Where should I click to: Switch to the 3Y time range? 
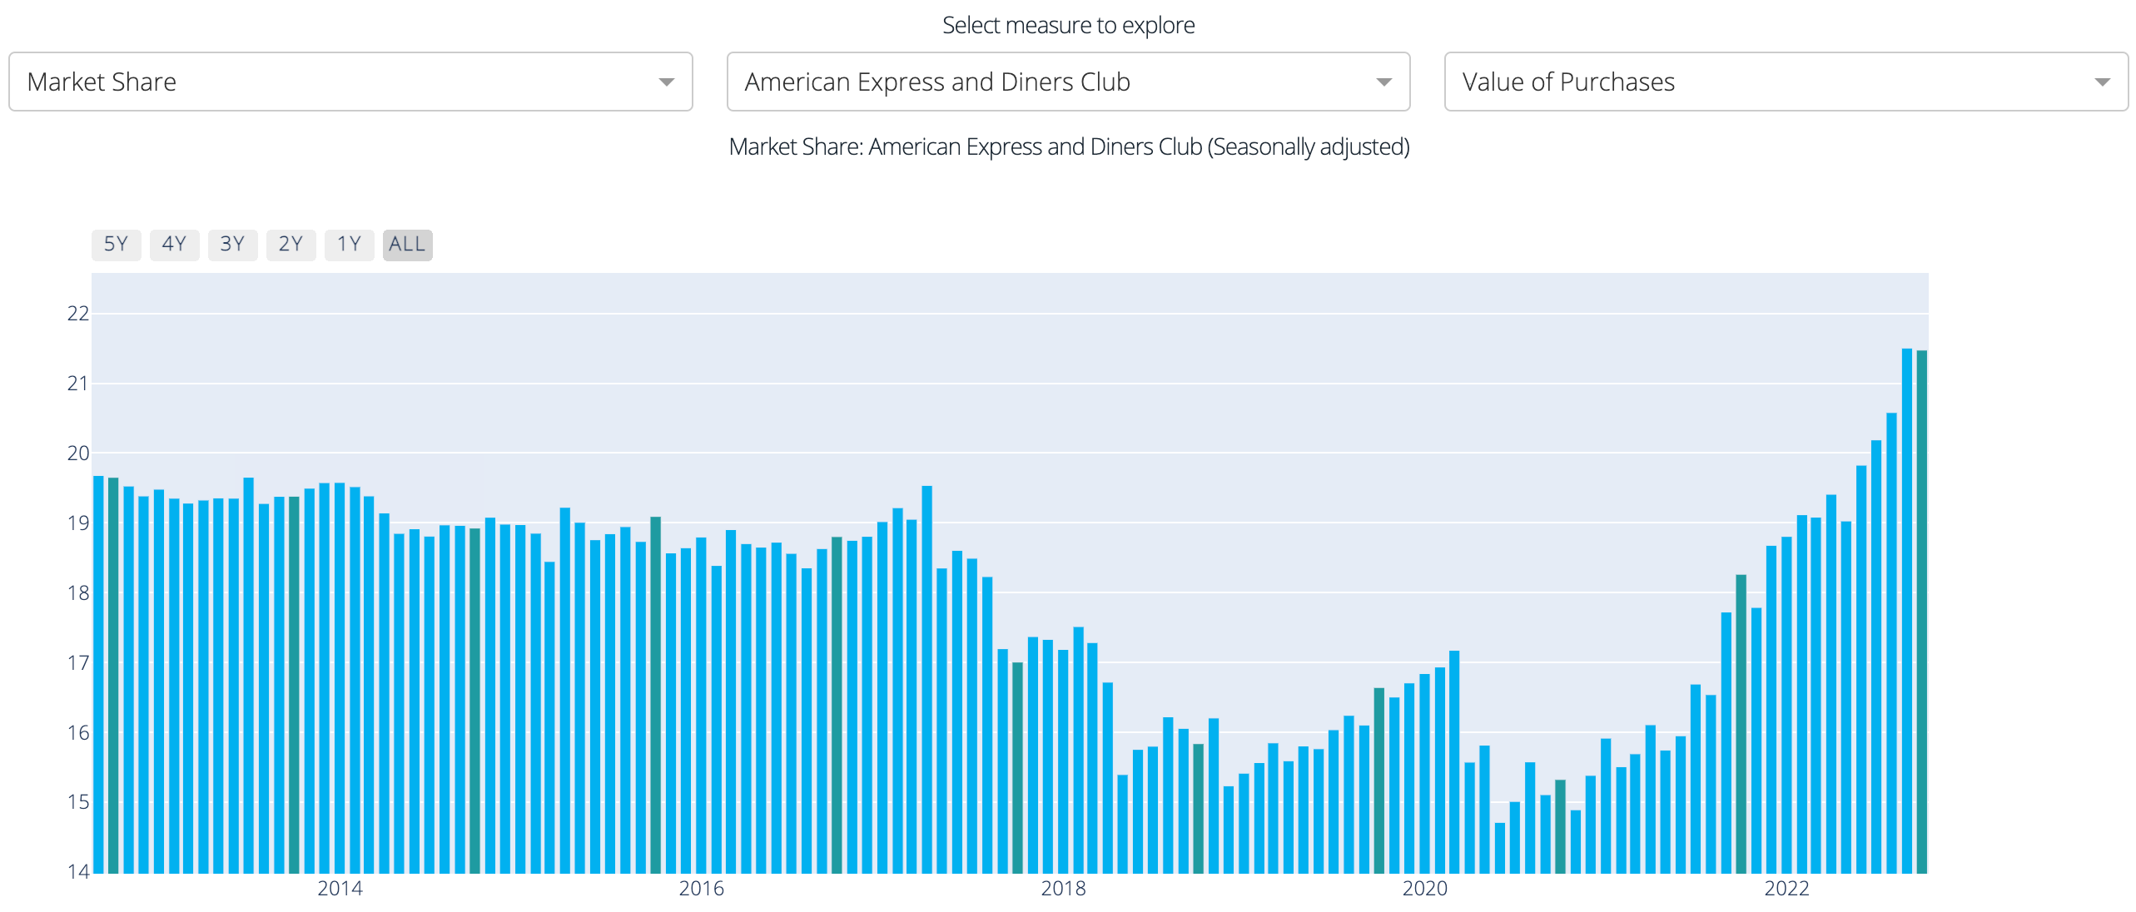232,245
